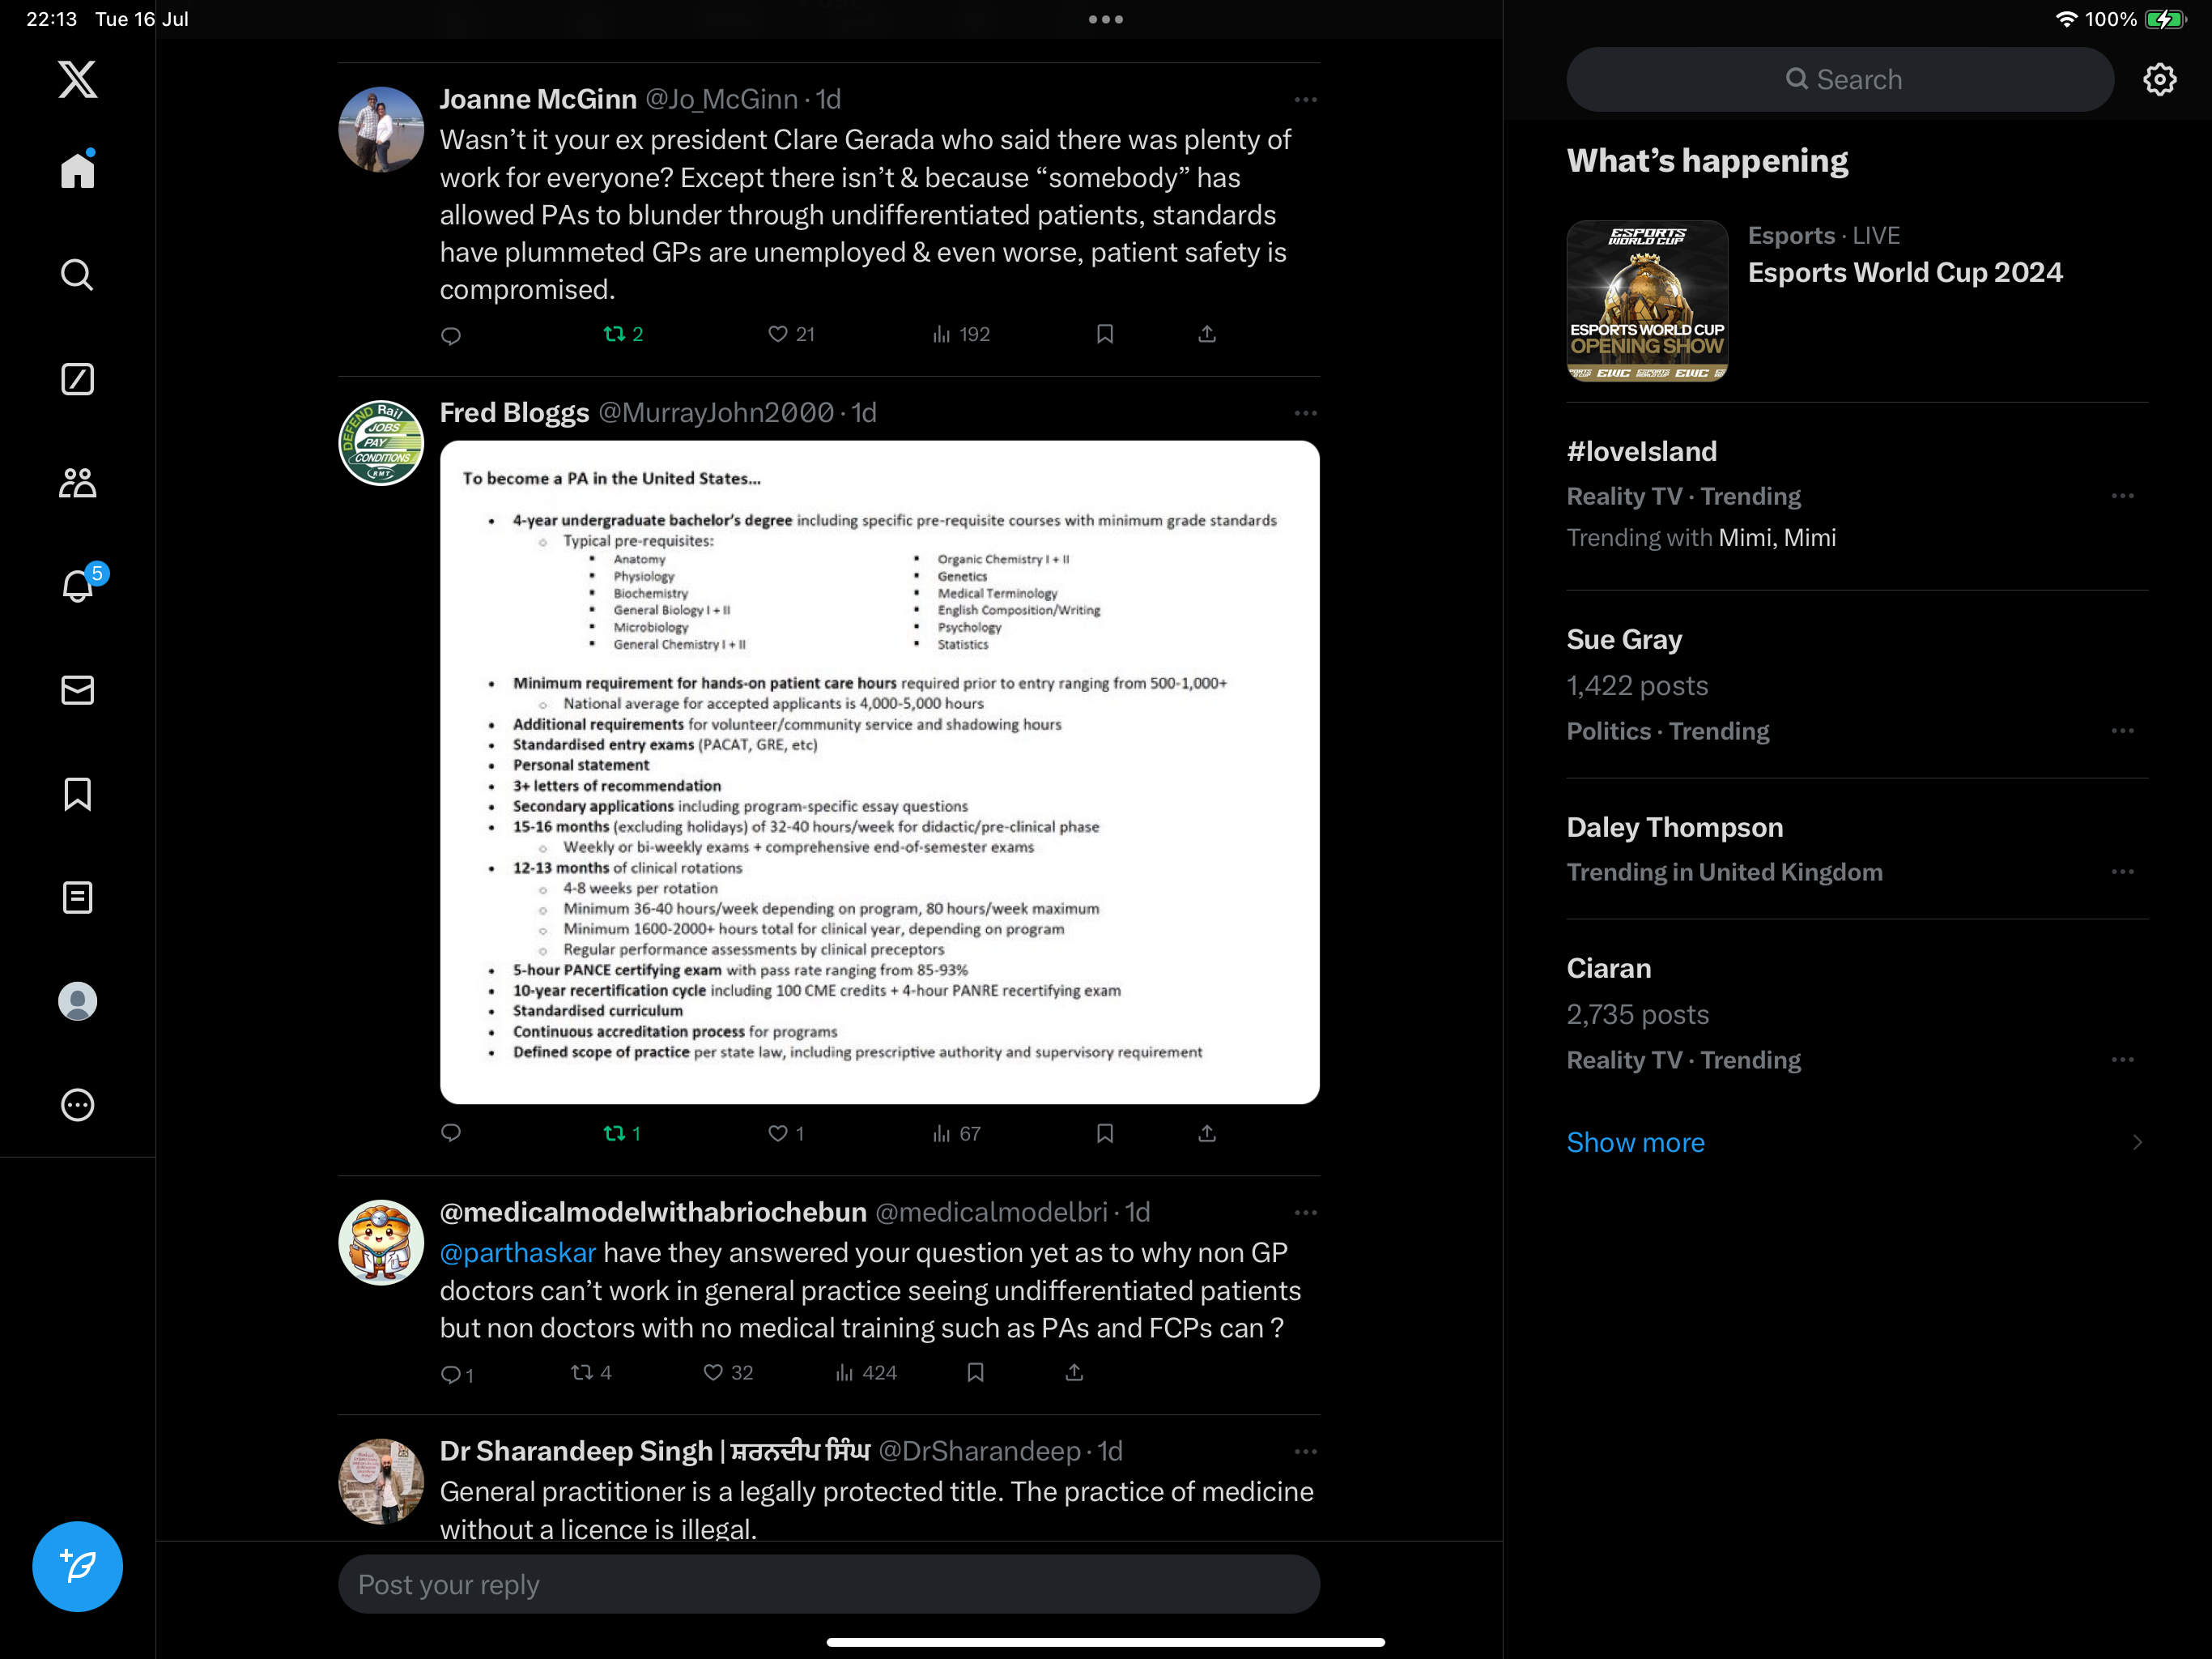Open Lists icon in left sidebar
Screen dimensions: 2212x1659
click(x=77, y=898)
